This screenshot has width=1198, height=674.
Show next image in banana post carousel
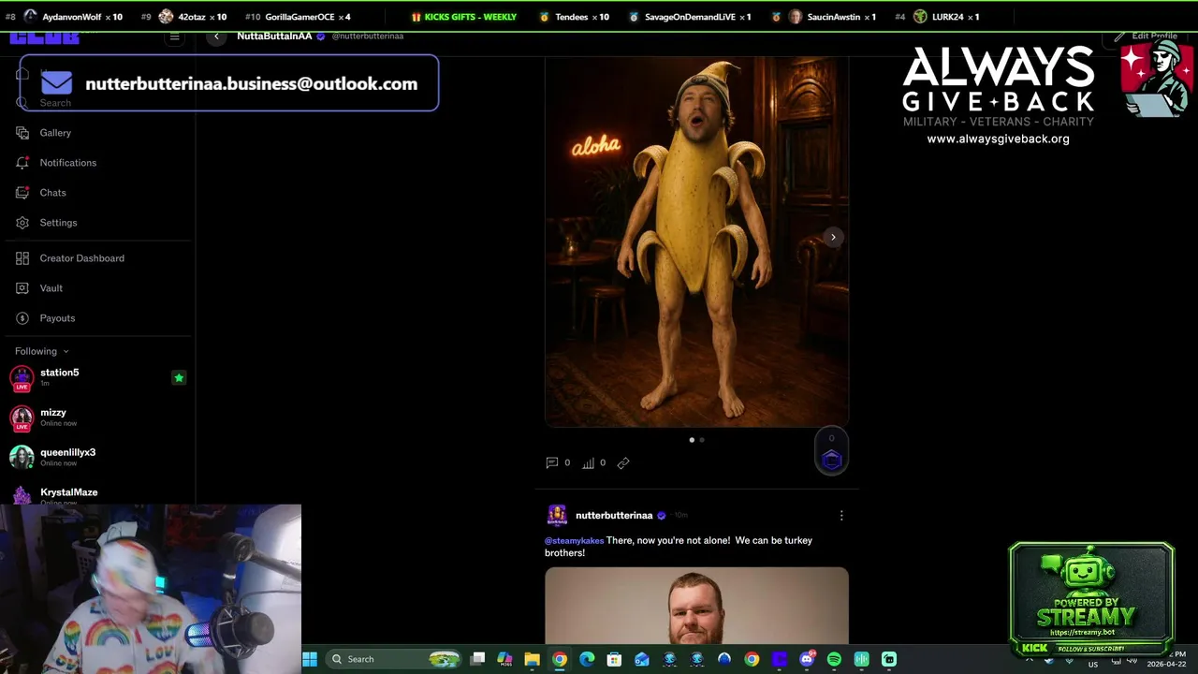[x=833, y=237]
